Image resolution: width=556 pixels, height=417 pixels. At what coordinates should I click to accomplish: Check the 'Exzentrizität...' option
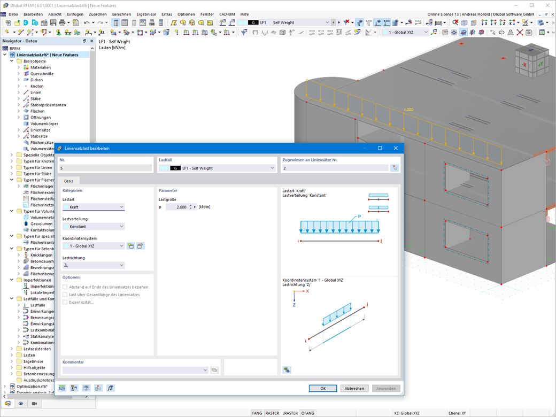point(65,303)
